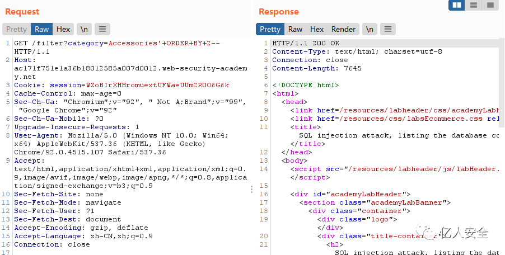Switch Response view to Raw tab
The image size is (505, 255).
pos(296,29)
